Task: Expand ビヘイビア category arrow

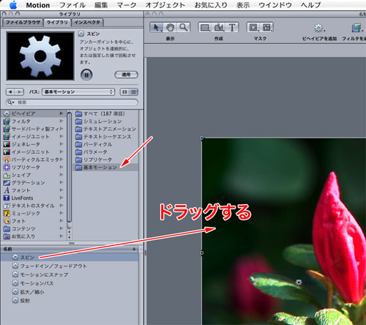Action: coord(61,113)
